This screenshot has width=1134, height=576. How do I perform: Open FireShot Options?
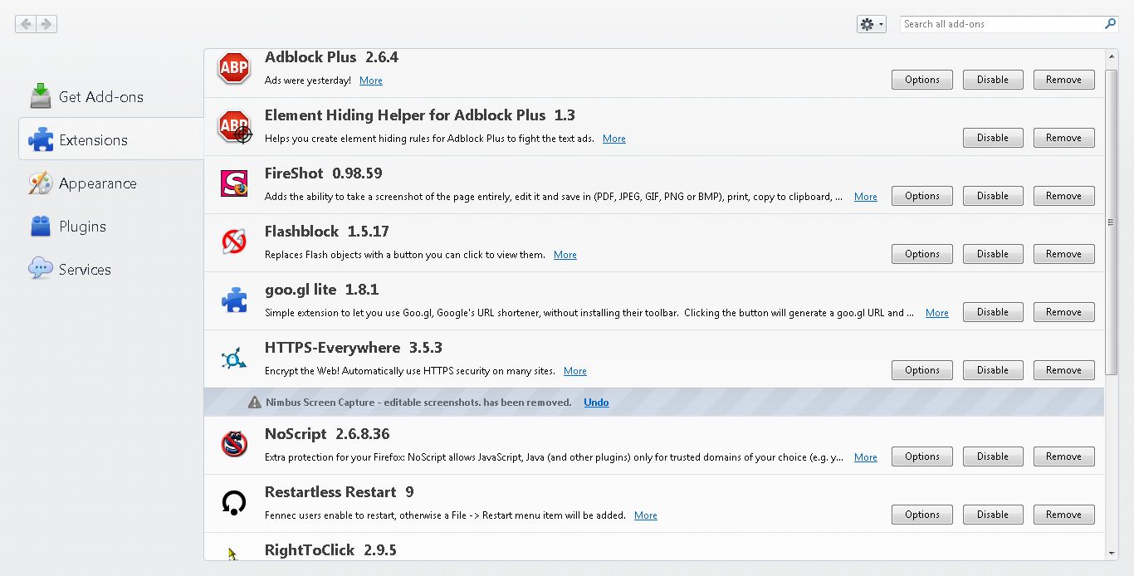922,196
